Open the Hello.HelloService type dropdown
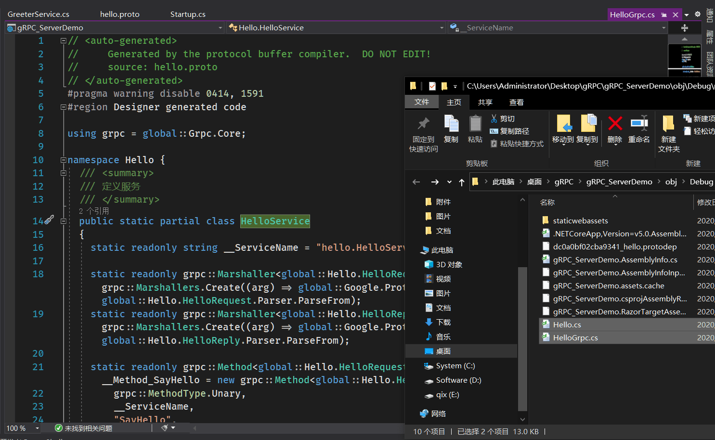 tap(442, 28)
